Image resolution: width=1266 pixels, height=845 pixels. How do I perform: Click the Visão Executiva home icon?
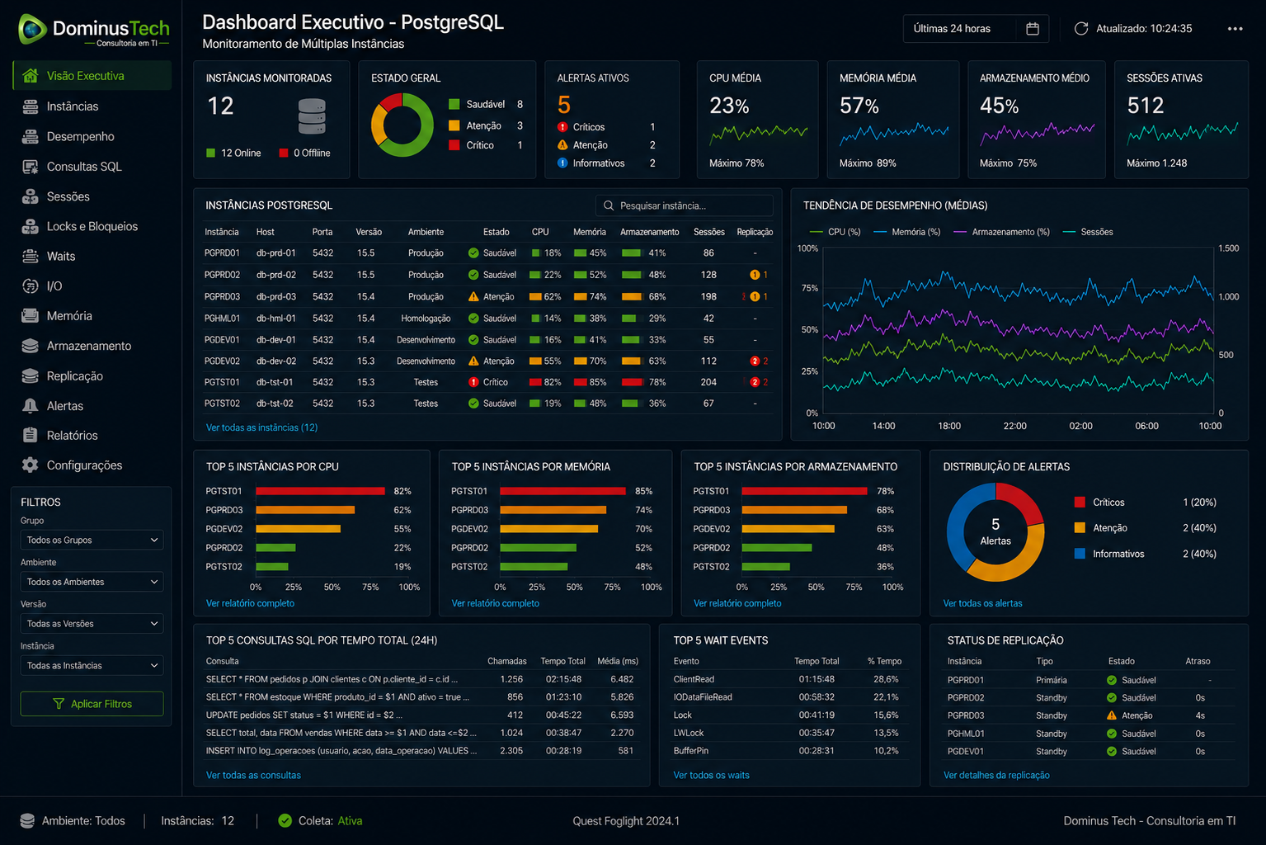31,76
